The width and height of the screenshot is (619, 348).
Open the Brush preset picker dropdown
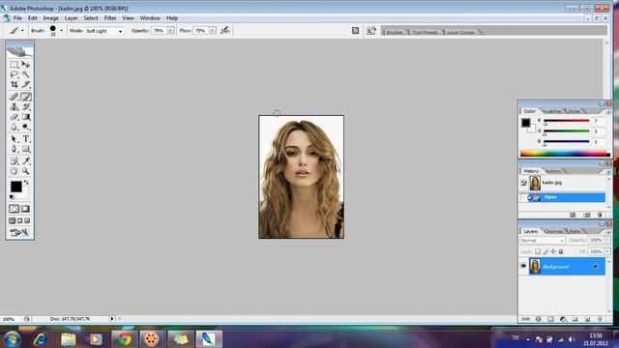(x=61, y=30)
